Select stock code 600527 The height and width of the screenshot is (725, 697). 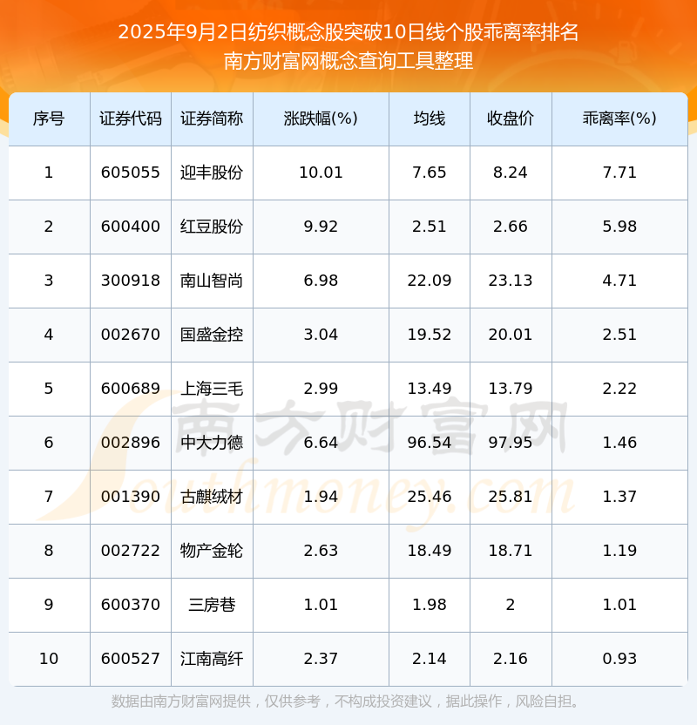[x=131, y=659]
